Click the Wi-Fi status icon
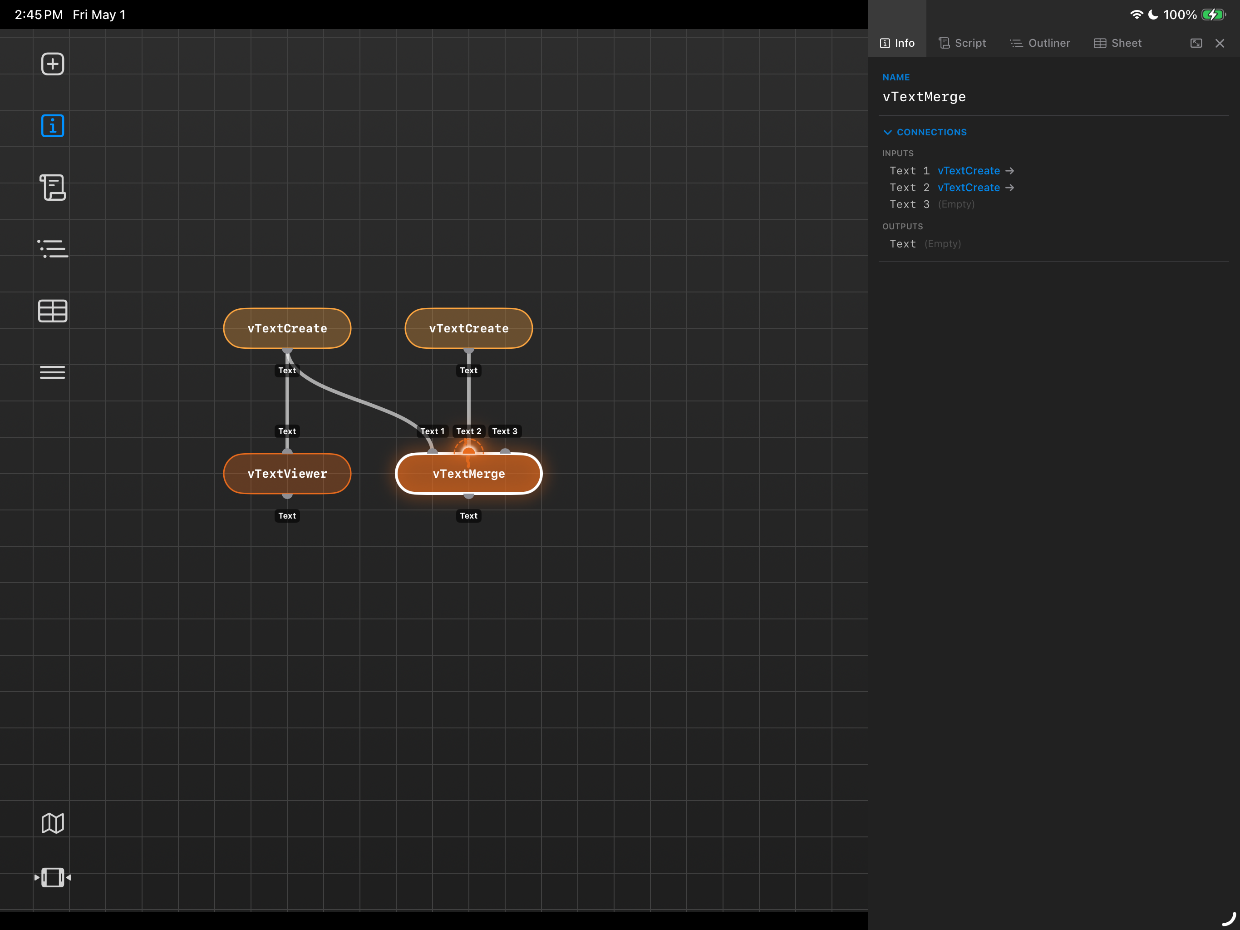This screenshot has width=1240, height=930. [1137, 15]
